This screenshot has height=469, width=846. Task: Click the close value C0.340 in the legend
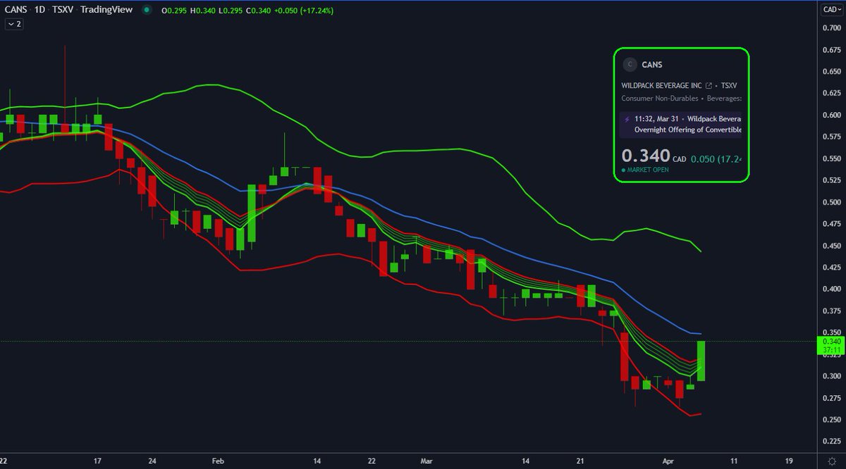click(x=259, y=11)
